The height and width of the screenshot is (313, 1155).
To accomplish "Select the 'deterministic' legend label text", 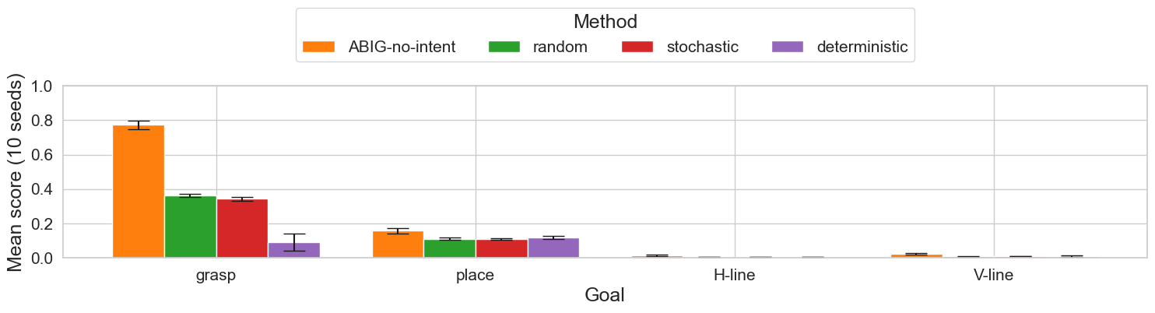I will (862, 47).
